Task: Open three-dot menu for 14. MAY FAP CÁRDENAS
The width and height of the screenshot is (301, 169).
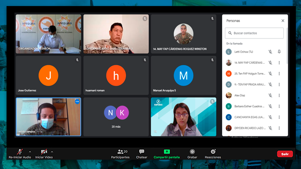Action: pos(279,63)
